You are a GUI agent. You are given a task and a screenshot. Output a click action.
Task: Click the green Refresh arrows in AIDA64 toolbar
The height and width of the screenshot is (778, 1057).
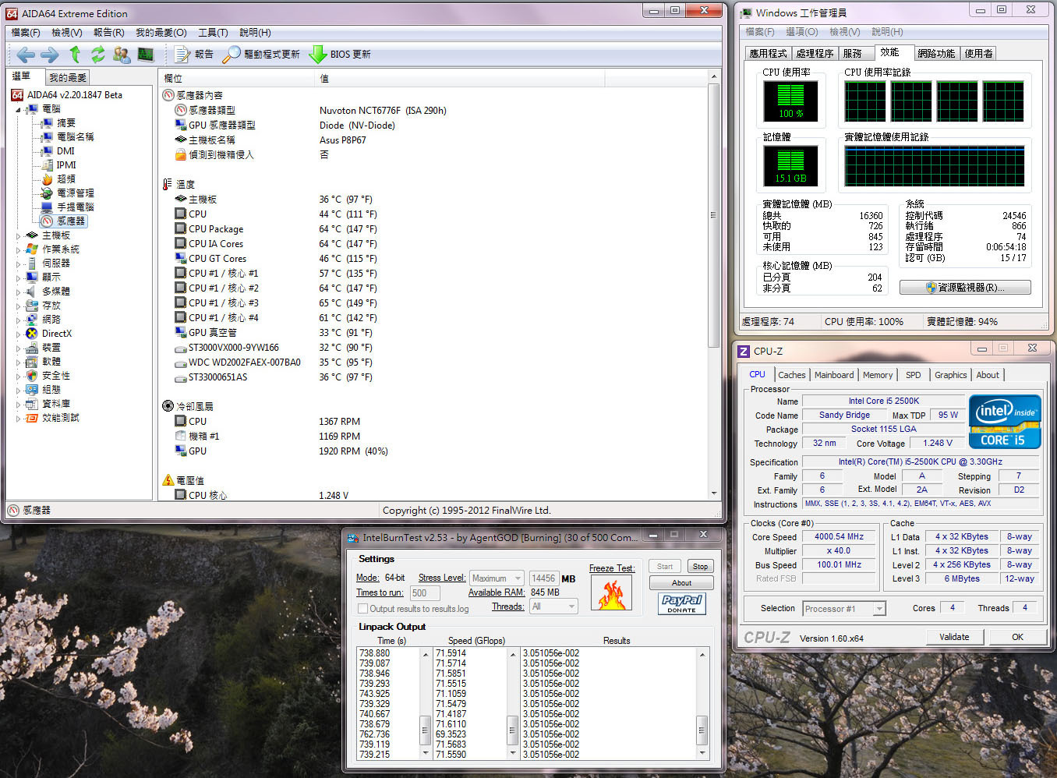(97, 54)
